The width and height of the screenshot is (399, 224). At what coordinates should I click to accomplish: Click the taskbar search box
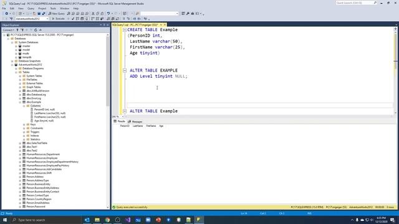pos(46,220)
